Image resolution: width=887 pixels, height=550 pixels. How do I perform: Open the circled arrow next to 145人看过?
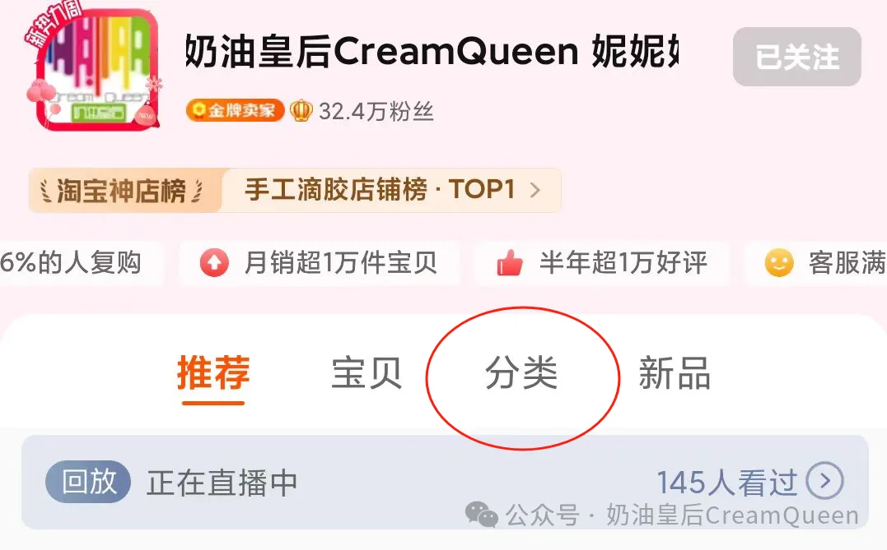point(824,482)
